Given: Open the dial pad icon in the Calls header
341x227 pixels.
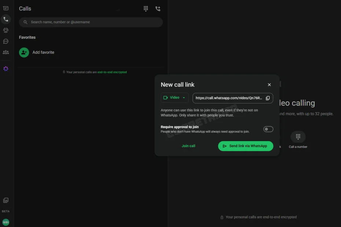Looking at the screenshot, I should pyautogui.click(x=146, y=9).
